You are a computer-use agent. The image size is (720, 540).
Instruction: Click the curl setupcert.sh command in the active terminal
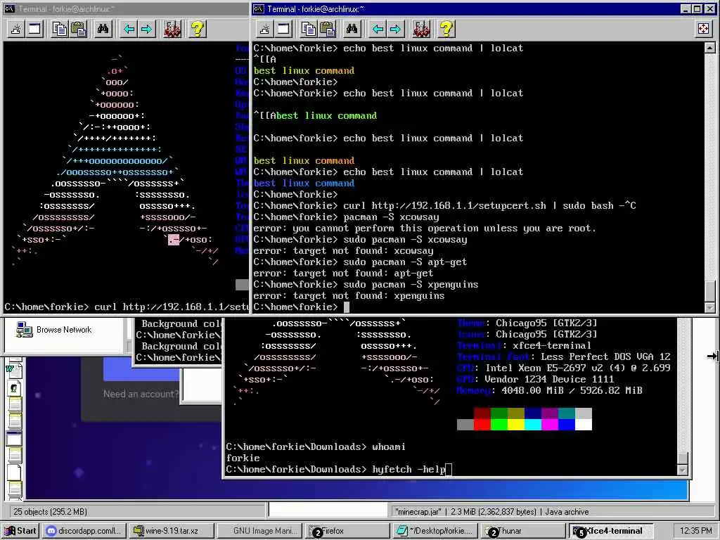pyautogui.click(x=444, y=206)
